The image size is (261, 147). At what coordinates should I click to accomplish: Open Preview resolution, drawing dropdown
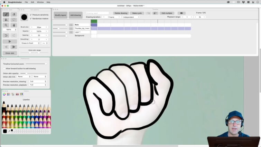pos(38,81)
